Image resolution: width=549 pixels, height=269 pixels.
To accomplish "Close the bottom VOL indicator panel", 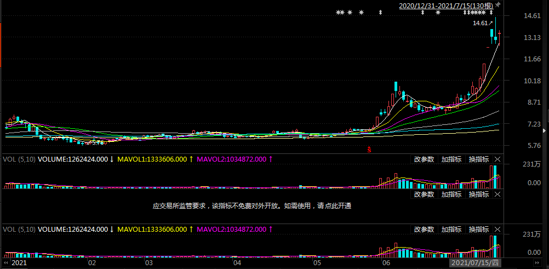I will (x=497, y=230).
